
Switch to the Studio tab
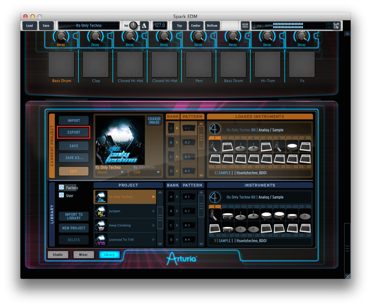pos(58,255)
